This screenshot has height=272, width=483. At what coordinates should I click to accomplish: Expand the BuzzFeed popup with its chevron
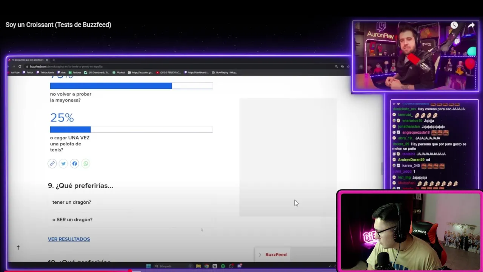[260, 255]
